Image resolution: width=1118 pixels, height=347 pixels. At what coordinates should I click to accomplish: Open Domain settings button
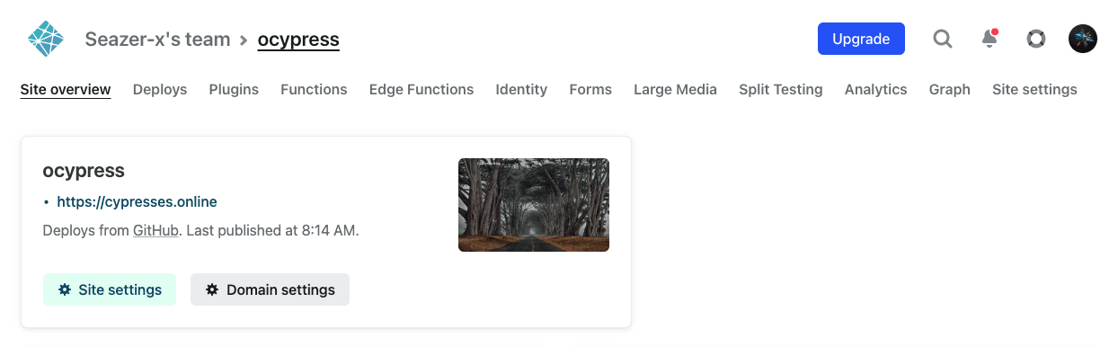pyautogui.click(x=270, y=289)
